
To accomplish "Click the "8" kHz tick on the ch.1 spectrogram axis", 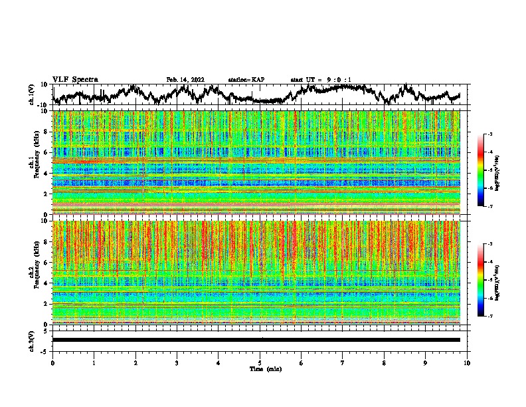I will click(x=46, y=132).
